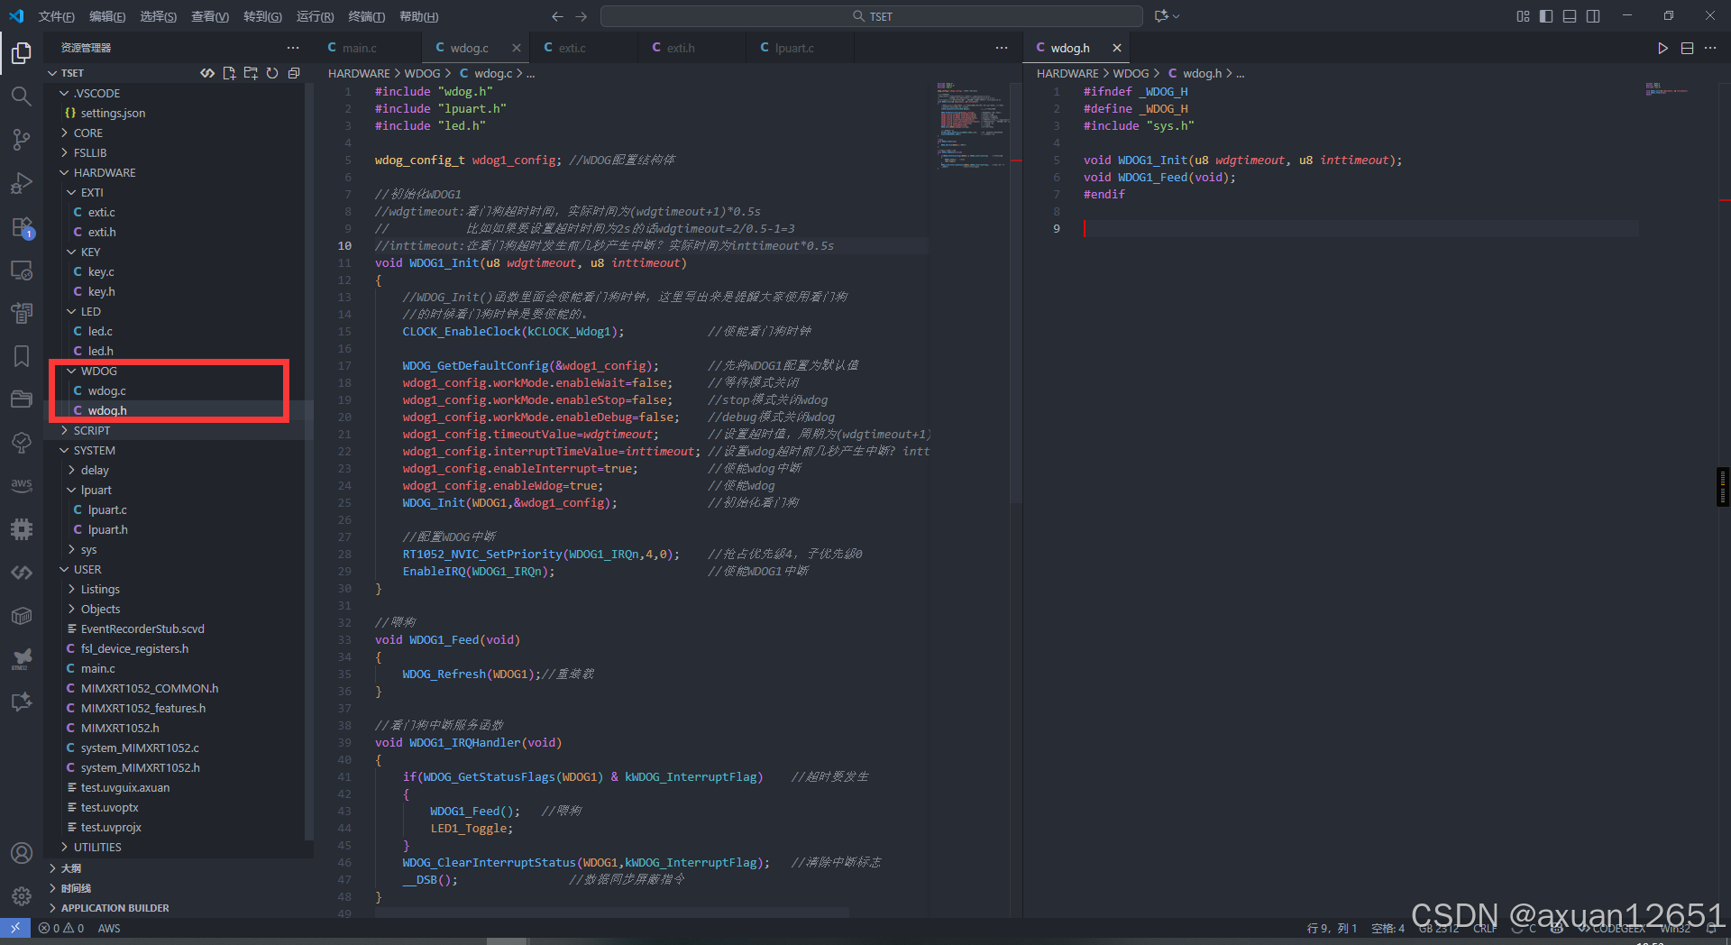Open more actions for right editor group
Screen dimensions: 1731x945
1710,48
